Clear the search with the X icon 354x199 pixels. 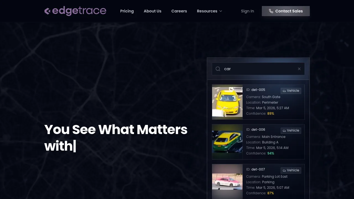299,69
